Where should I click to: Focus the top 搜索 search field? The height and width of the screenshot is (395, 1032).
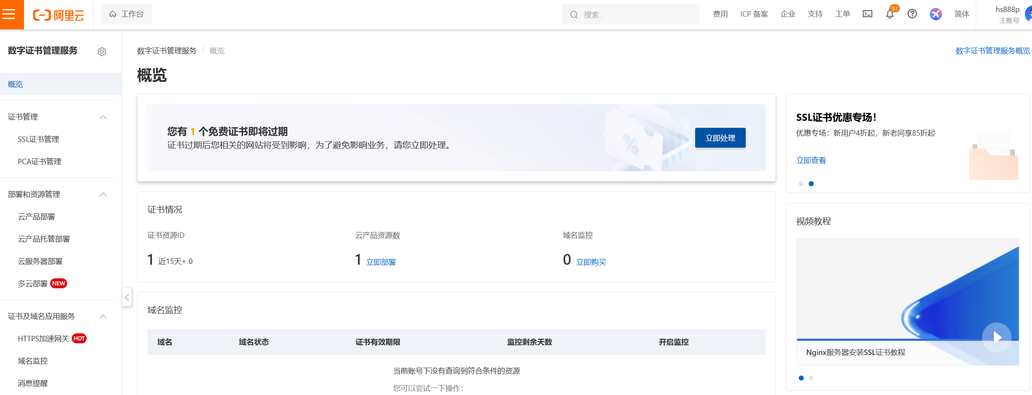[x=631, y=14]
